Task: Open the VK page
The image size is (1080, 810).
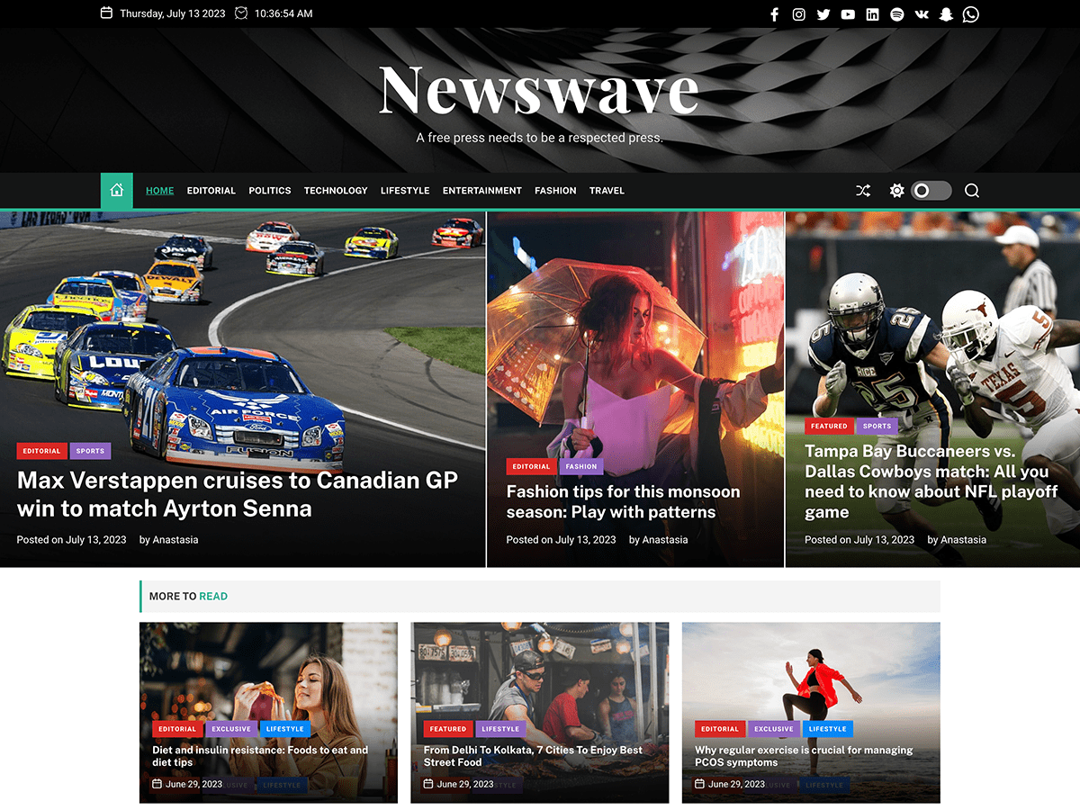Action: tap(921, 13)
